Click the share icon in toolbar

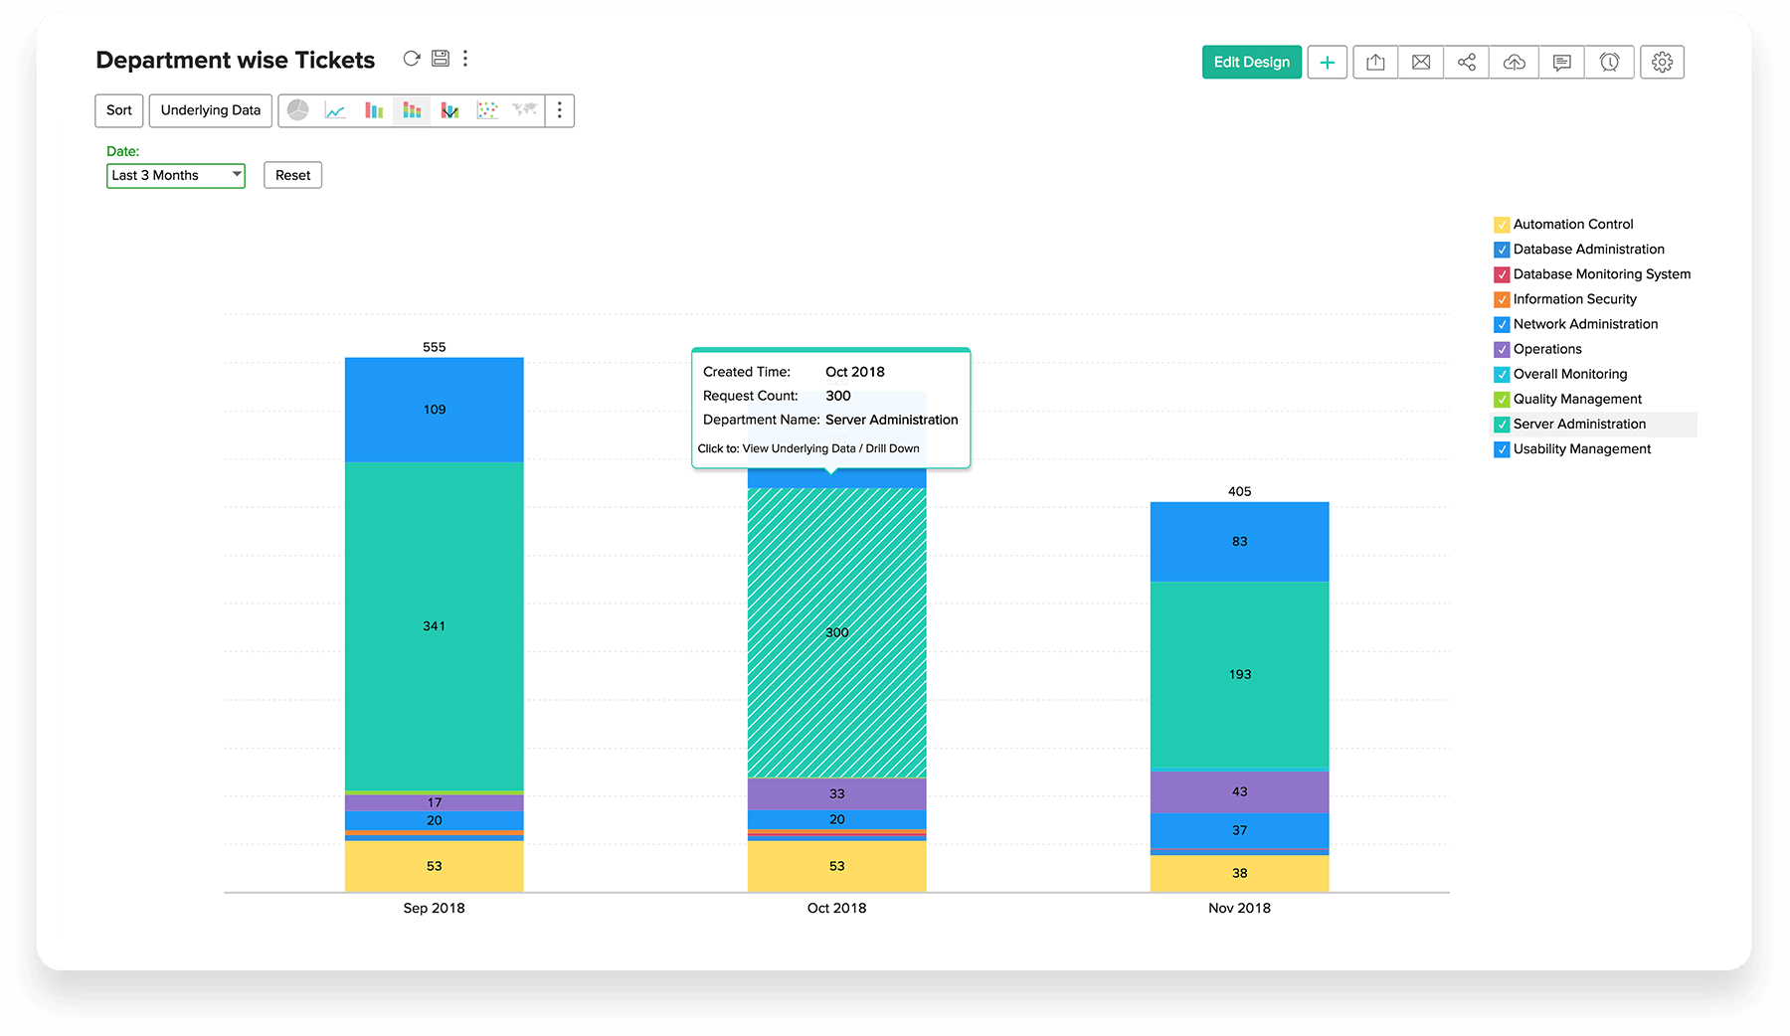click(1467, 63)
